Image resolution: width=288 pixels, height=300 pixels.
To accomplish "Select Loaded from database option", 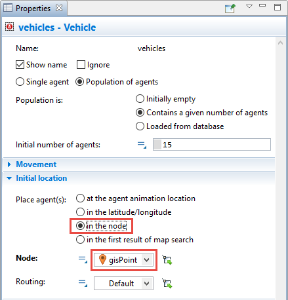I will pos(140,126).
